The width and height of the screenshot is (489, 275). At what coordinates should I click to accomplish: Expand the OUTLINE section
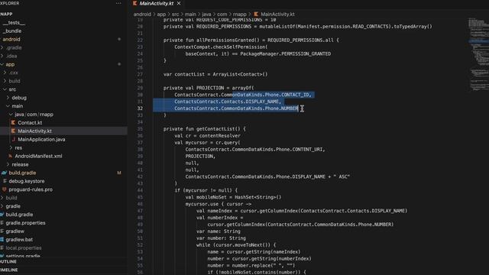pos(8,261)
